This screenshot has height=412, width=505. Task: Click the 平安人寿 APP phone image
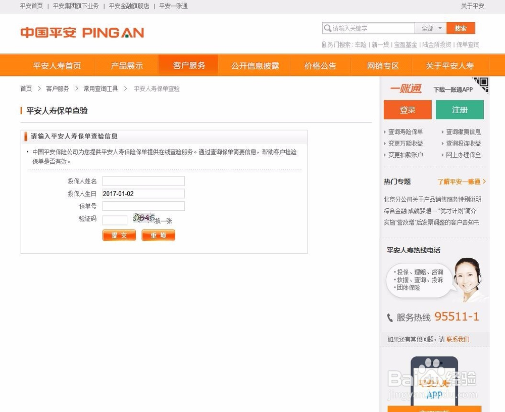434,382
